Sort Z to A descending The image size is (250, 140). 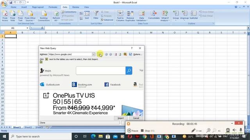[81, 18]
